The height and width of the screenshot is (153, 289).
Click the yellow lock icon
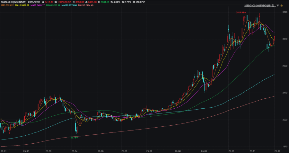pos(282,5)
